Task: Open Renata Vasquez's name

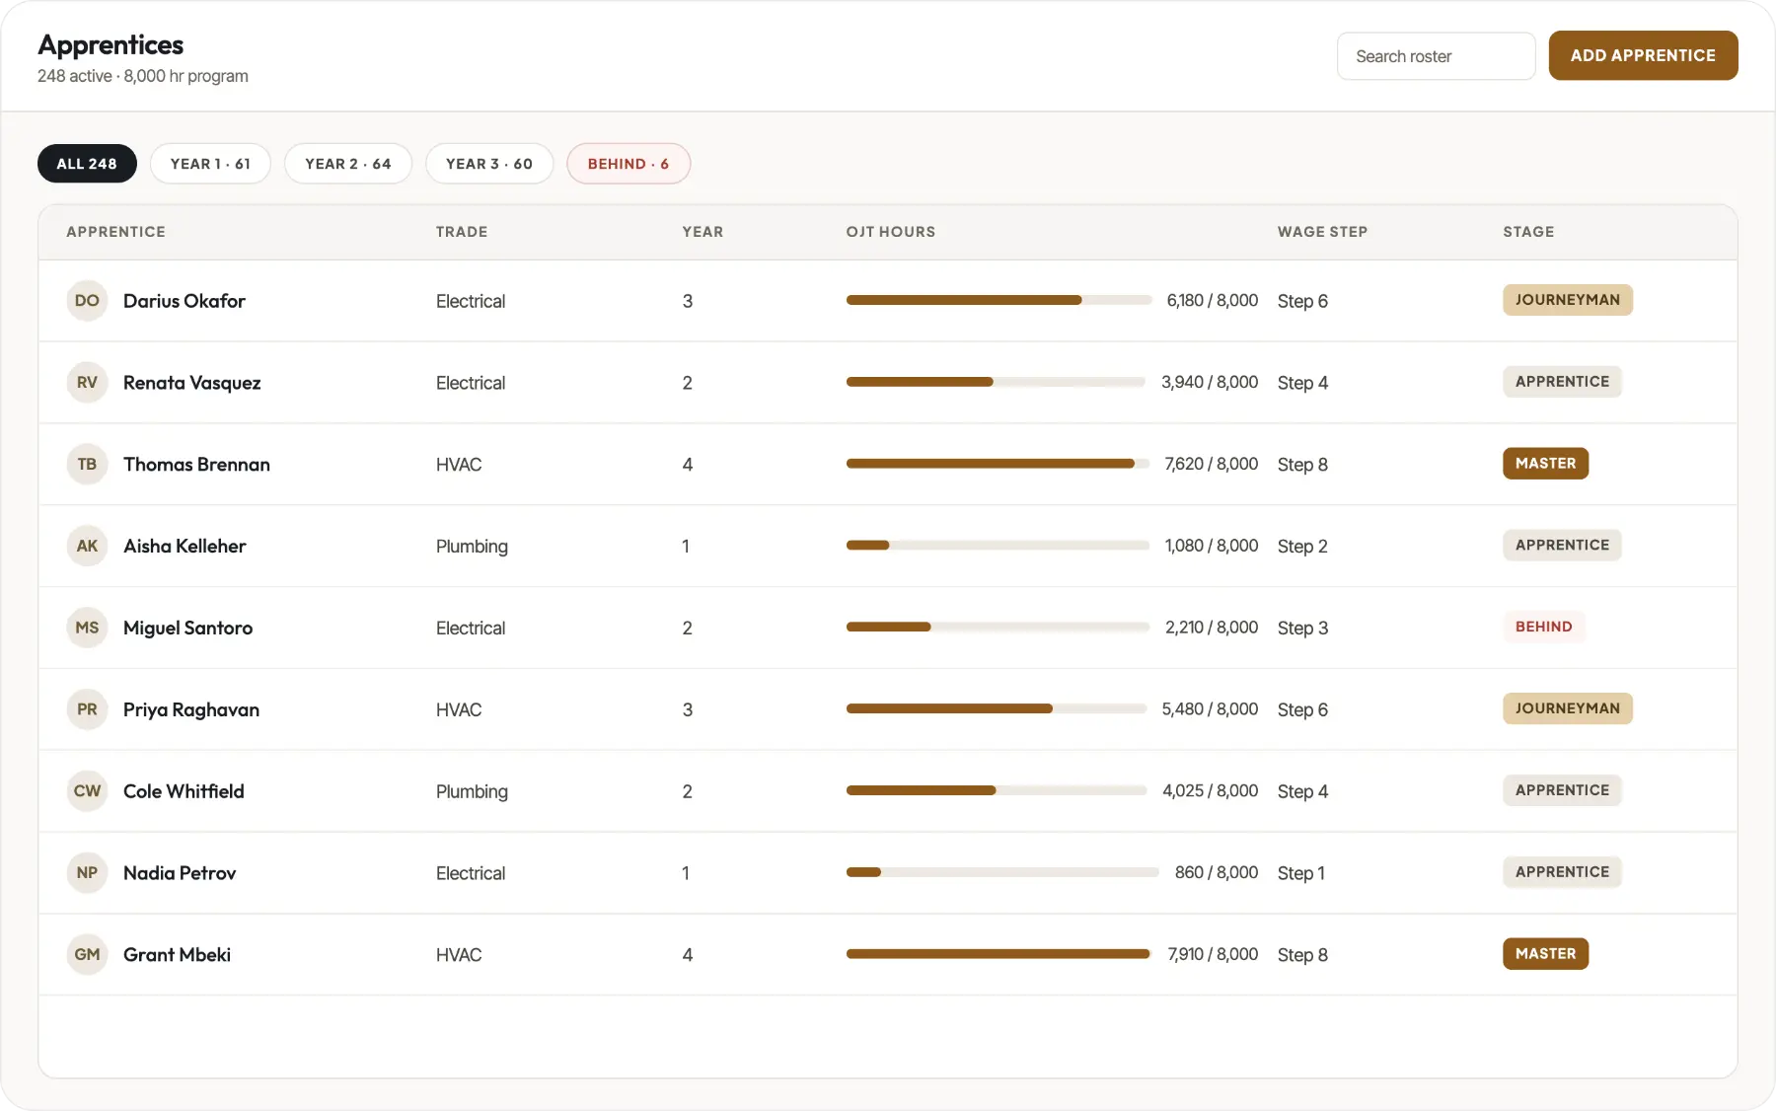Action: [x=191, y=383]
